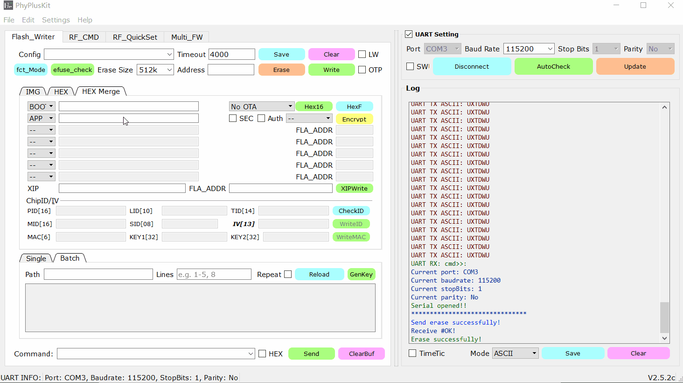Click the batch Path input field

point(98,274)
